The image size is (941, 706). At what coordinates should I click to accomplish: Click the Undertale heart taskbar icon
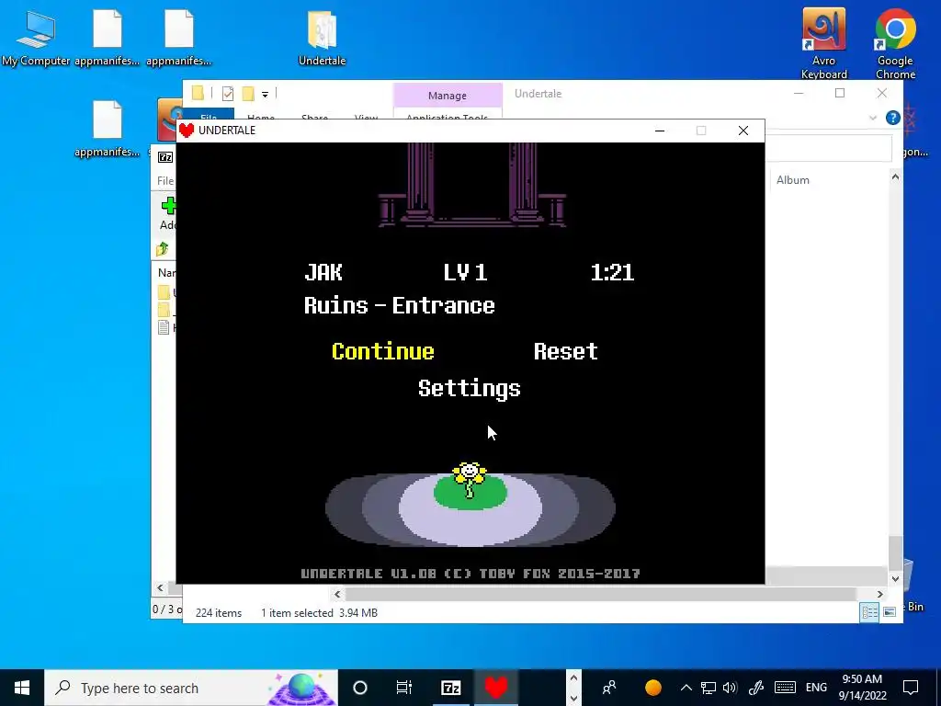pyautogui.click(x=496, y=688)
